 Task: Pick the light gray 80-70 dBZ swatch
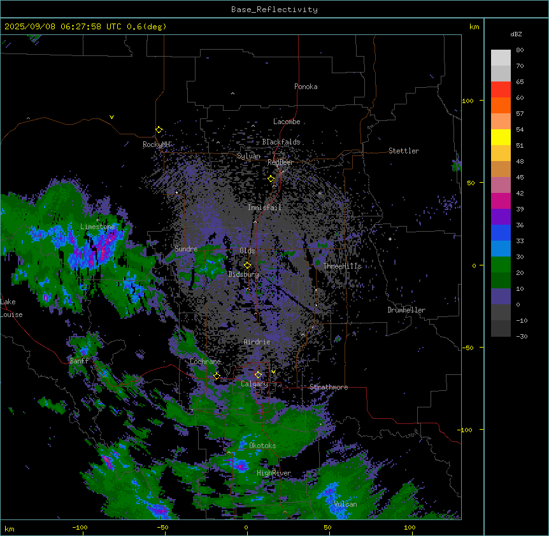tap(501, 58)
